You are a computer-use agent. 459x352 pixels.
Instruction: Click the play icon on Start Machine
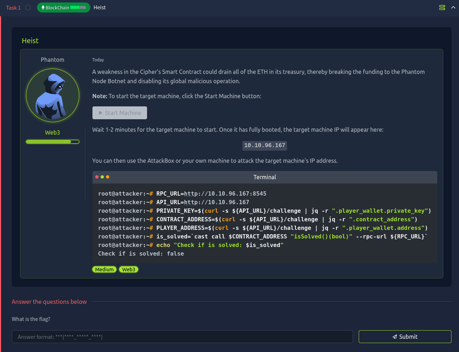pyautogui.click(x=101, y=113)
